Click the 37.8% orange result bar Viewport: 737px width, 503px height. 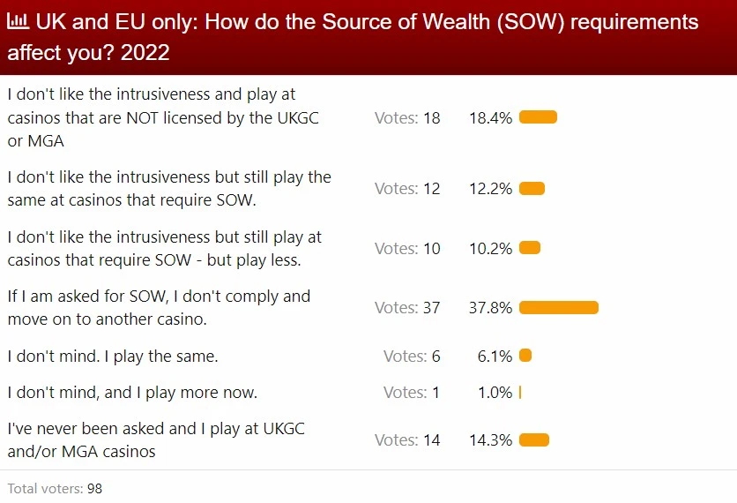pos(559,307)
